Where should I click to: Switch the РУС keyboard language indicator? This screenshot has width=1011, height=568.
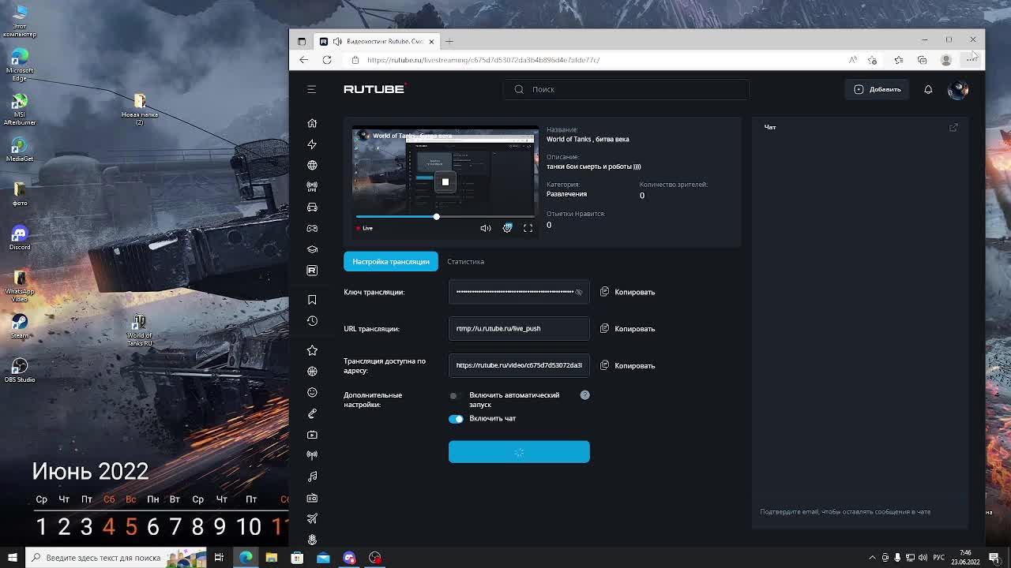pos(939,558)
